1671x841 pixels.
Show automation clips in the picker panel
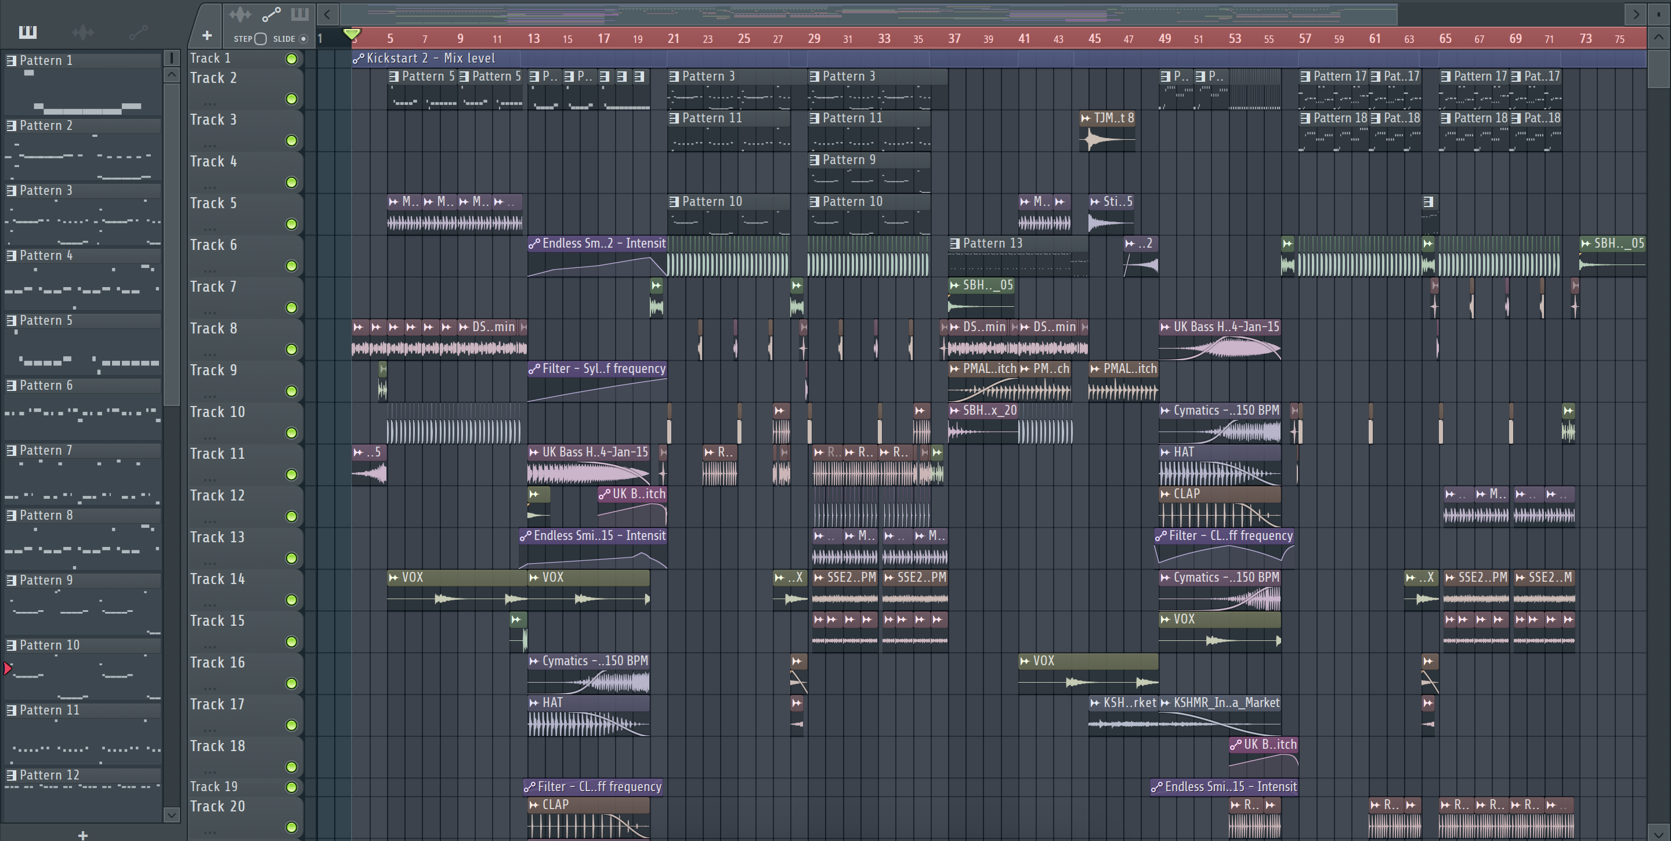click(138, 32)
